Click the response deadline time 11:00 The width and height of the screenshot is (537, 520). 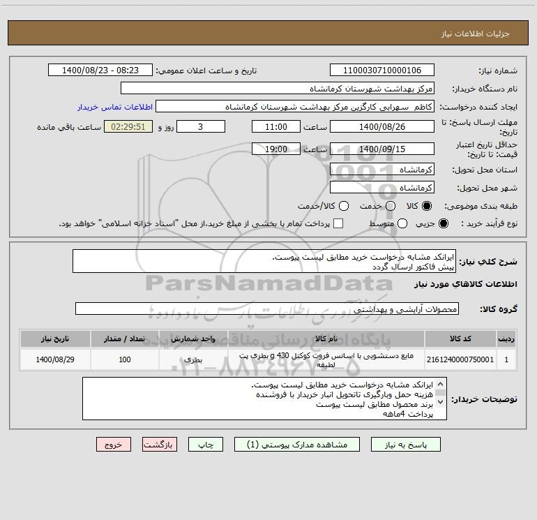pyautogui.click(x=276, y=126)
